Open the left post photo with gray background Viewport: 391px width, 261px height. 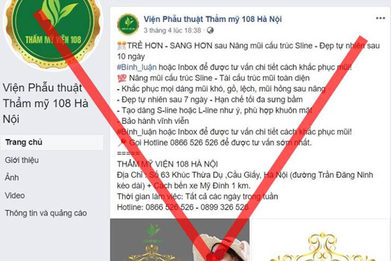(x=180, y=239)
